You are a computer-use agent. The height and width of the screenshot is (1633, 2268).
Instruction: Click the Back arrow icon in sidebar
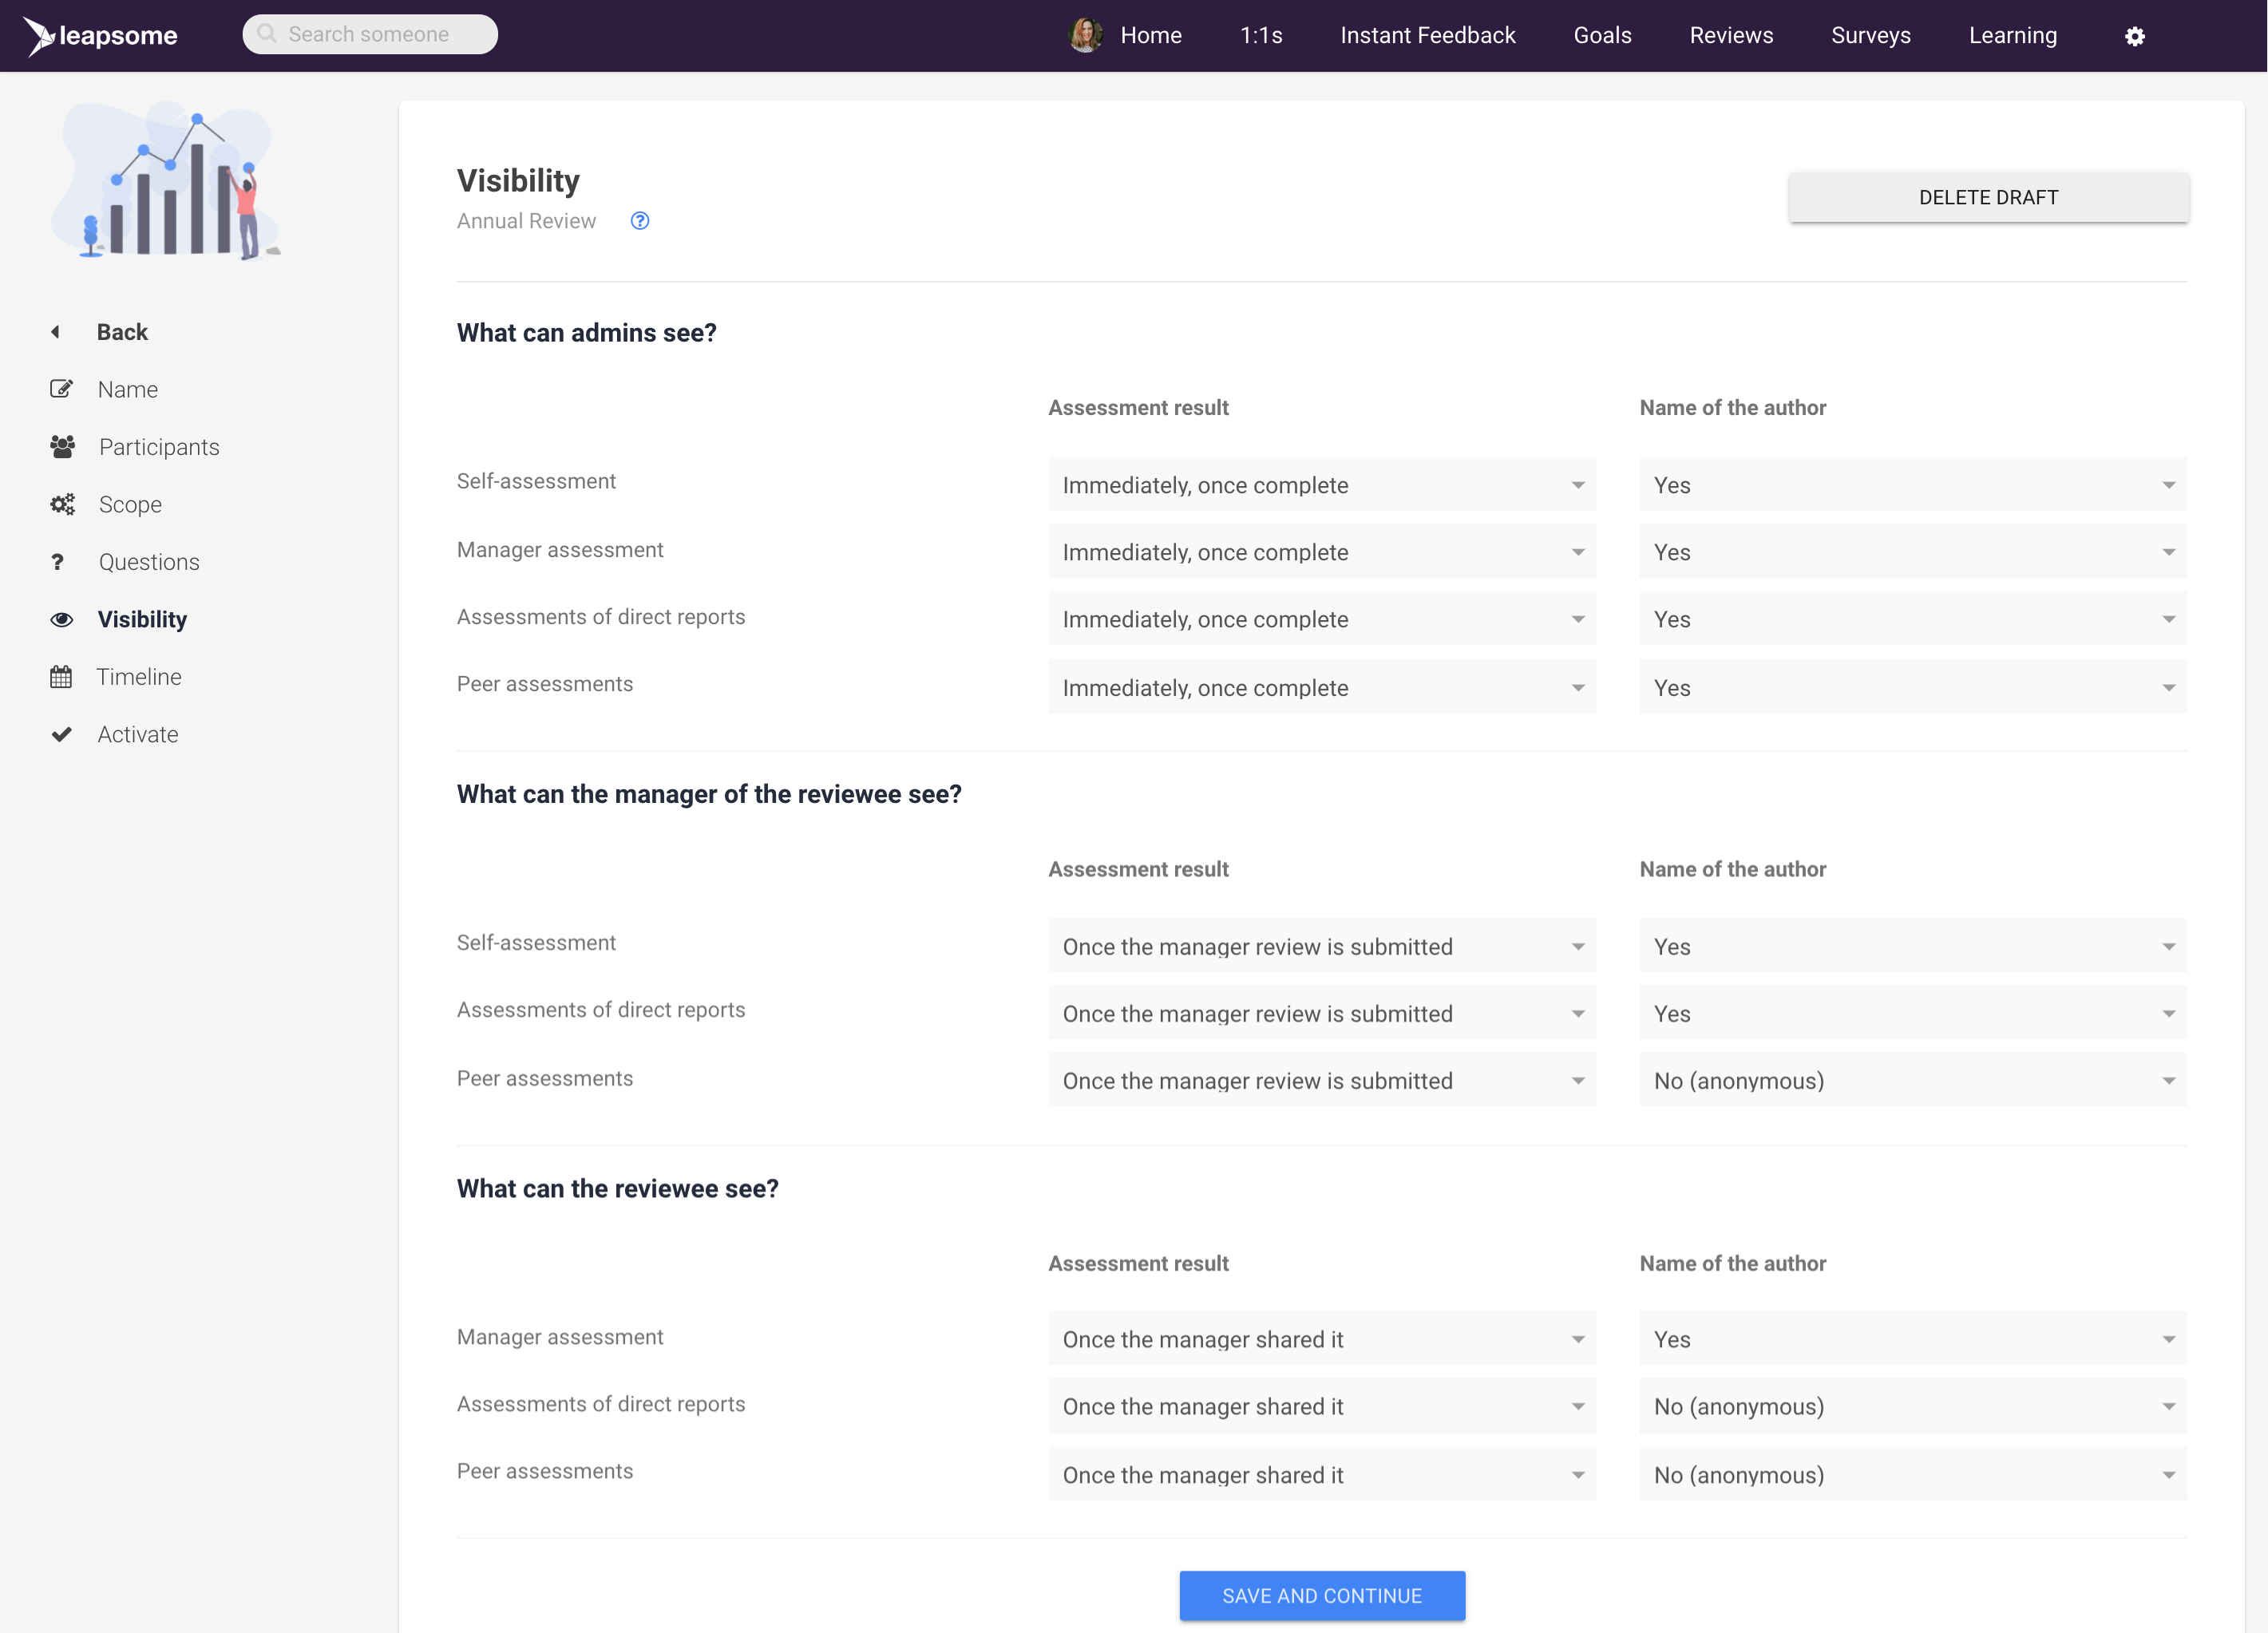[x=56, y=332]
